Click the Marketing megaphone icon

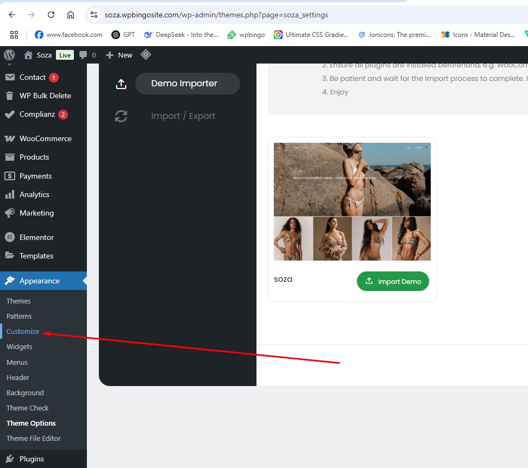click(x=10, y=213)
